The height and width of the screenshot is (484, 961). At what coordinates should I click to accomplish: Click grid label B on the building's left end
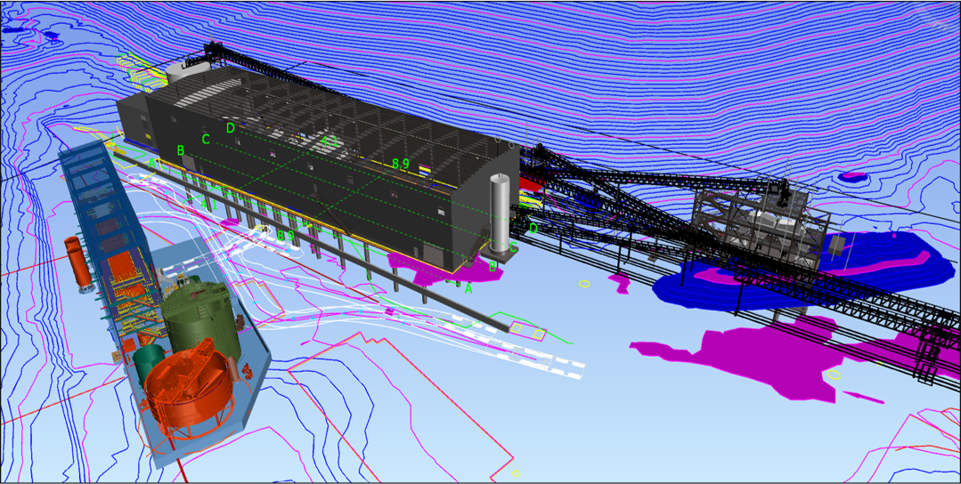point(181,150)
